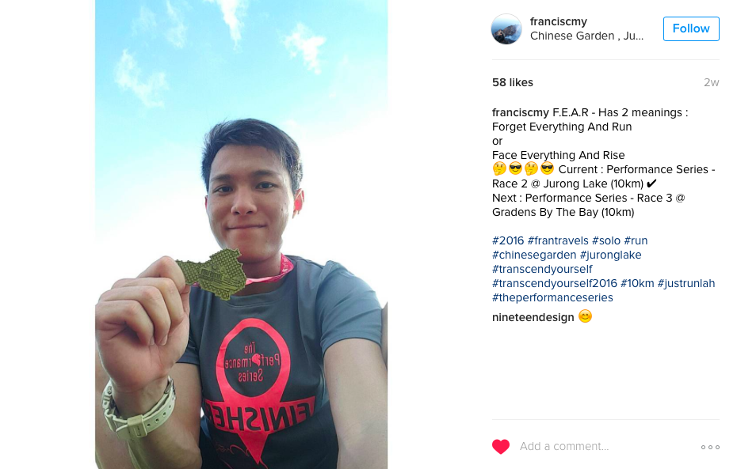Viewport: 737px width, 469px height.
Task: Open the #juronglake hashtag
Action: point(610,255)
